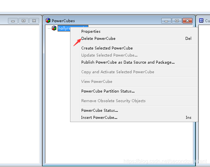Image resolution: width=210 pixels, height=167 pixels.
Task: Maximize the left panel window
Action: (x=23, y=21)
